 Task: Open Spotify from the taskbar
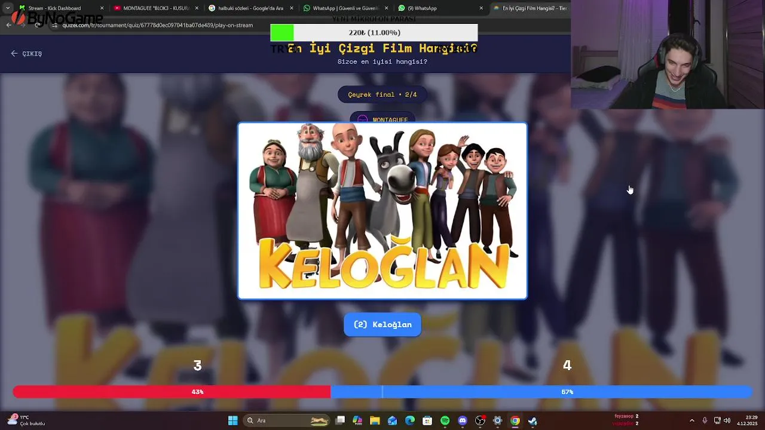pyautogui.click(x=445, y=420)
